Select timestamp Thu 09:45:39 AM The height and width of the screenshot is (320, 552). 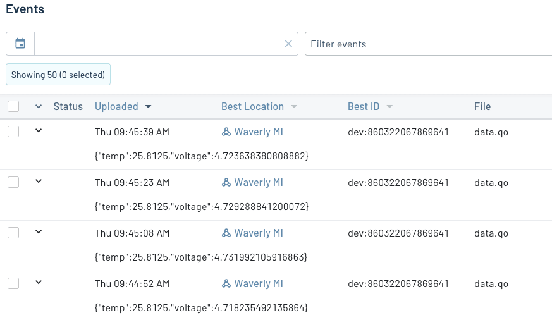click(132, 132)
